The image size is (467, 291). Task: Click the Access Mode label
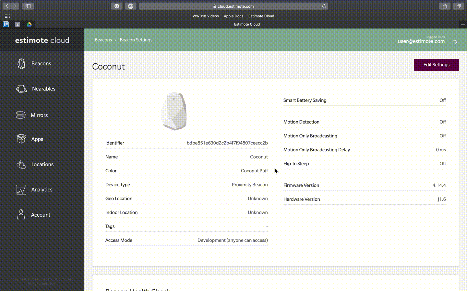click(119, 240)
